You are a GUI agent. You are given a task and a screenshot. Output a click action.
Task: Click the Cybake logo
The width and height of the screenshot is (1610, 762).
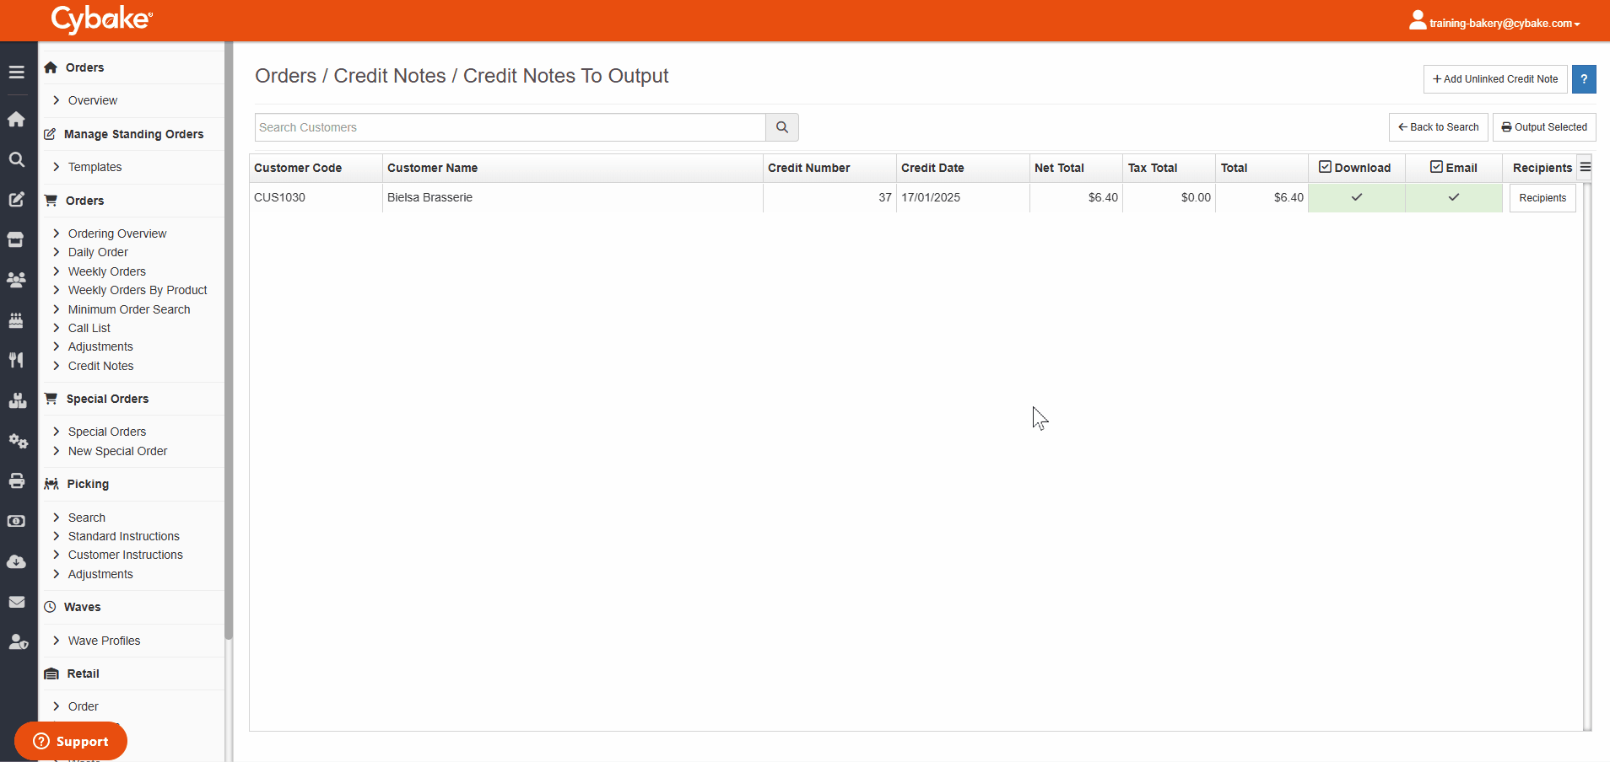[x=102, y=19]
